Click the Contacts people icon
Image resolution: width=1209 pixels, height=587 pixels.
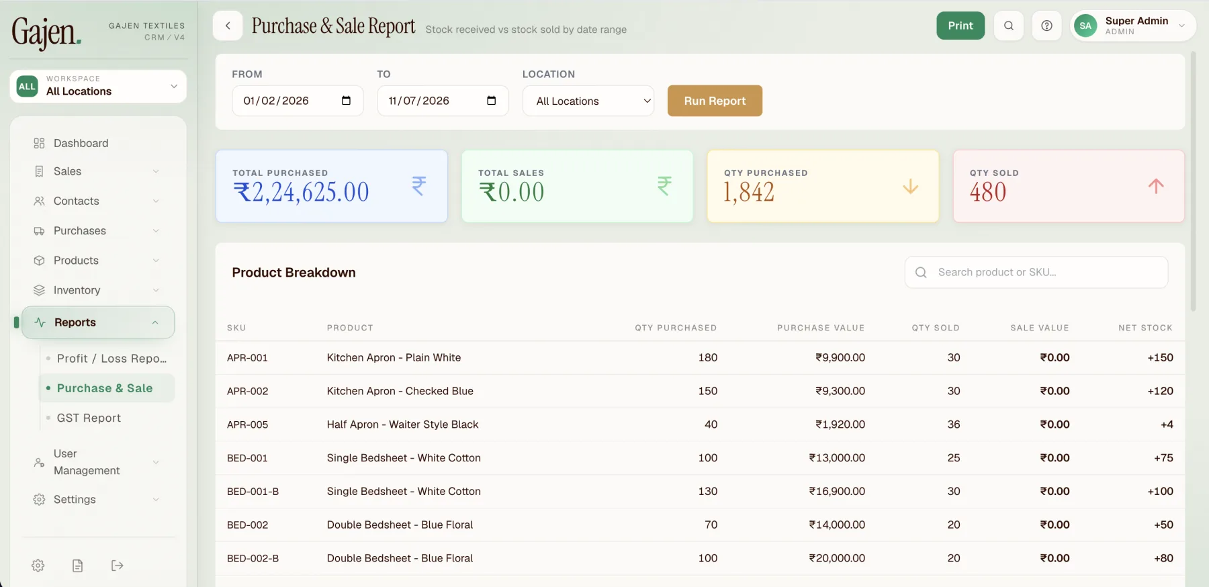tap(39, 201)
